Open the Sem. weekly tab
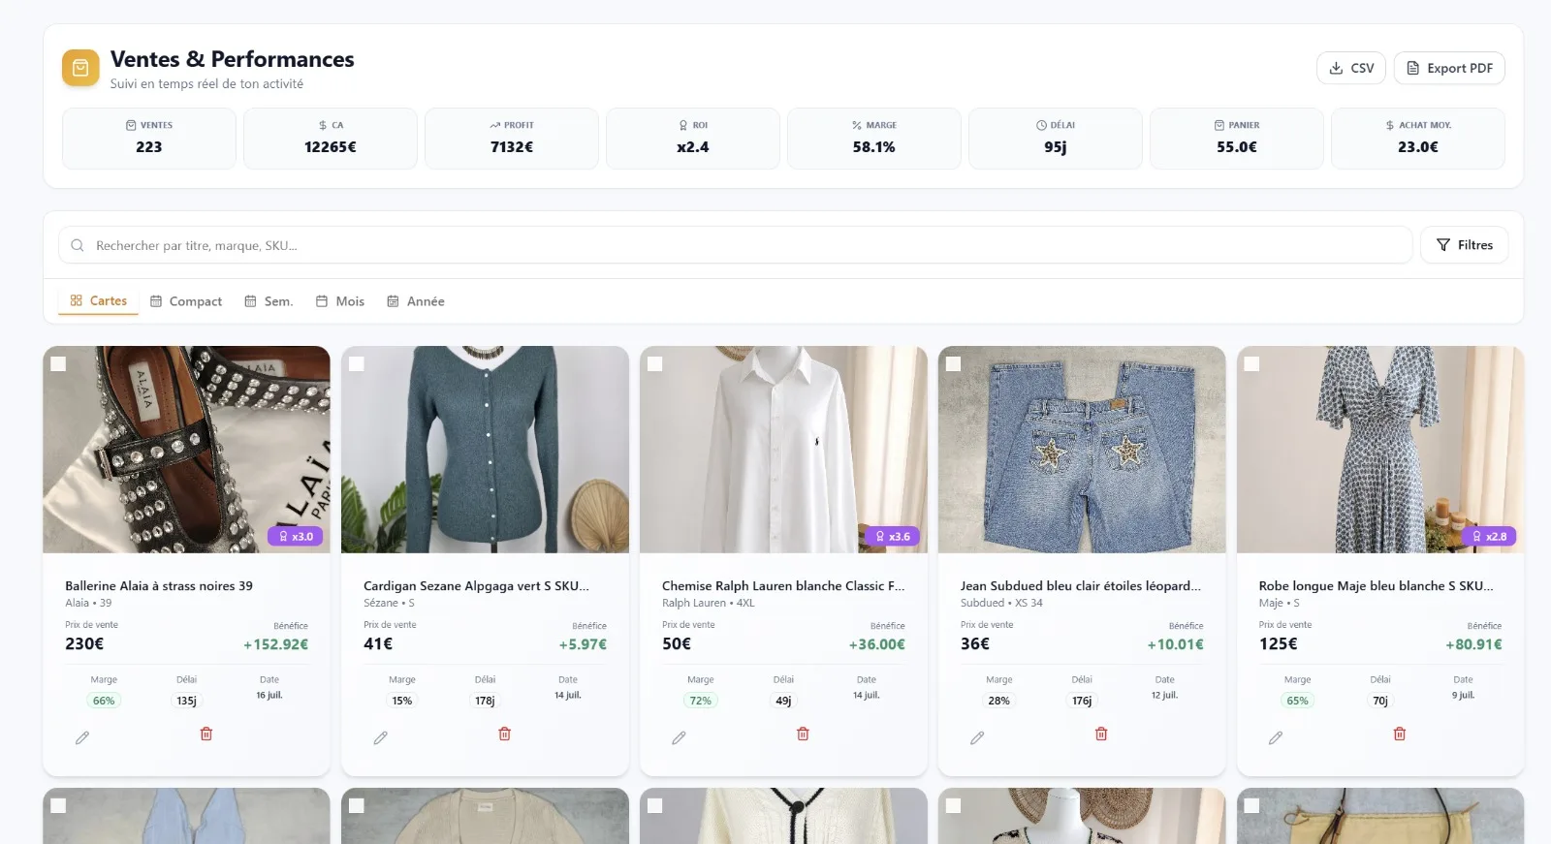Screen dimensions: 1551x844 [x=269, y=301]
